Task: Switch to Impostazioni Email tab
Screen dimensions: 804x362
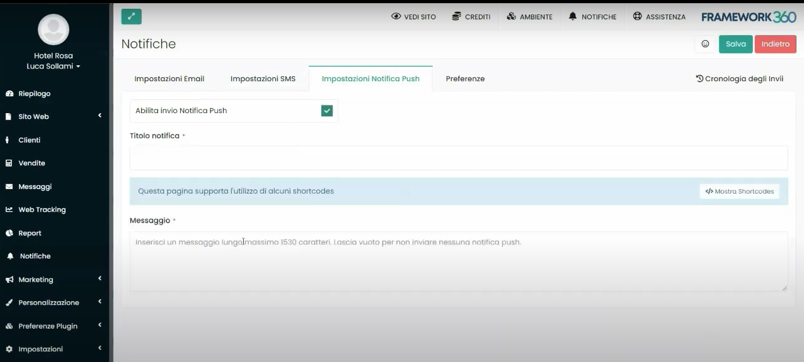Action: tap(169, 79)
